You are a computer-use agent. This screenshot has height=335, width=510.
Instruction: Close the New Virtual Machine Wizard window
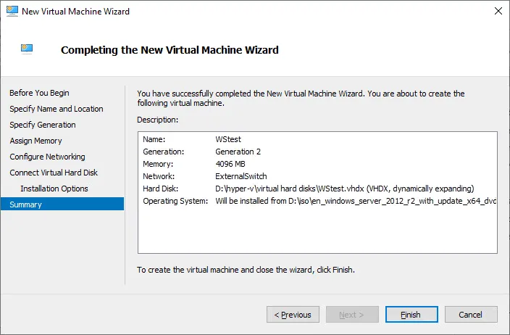click(x=498, y=11)
